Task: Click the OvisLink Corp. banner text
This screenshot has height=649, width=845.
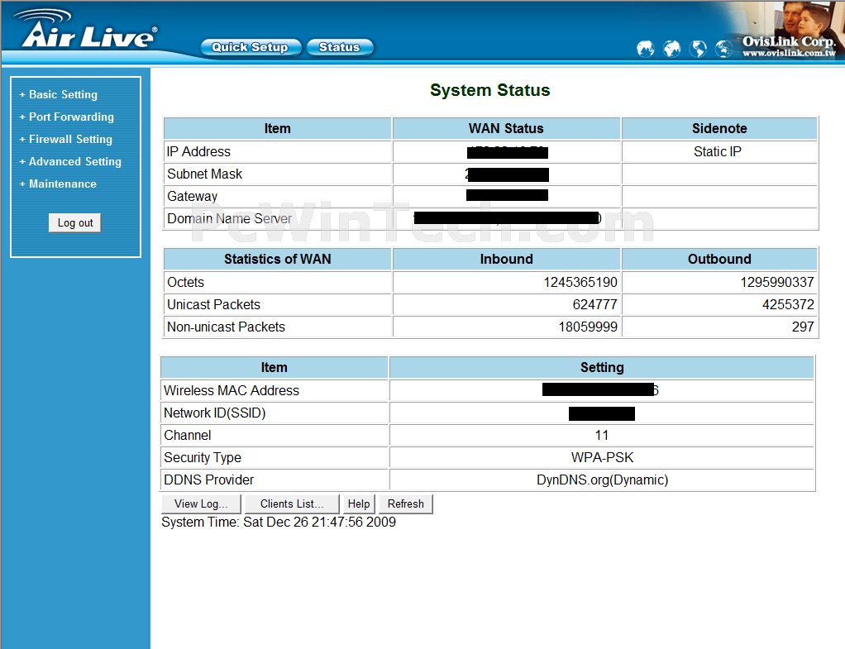Action: [789, 41]
